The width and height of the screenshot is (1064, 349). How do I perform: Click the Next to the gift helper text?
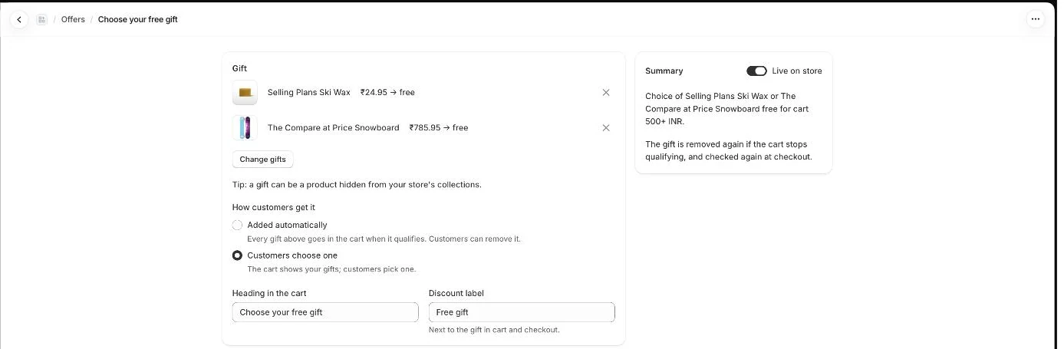click(x=494, y=330)
